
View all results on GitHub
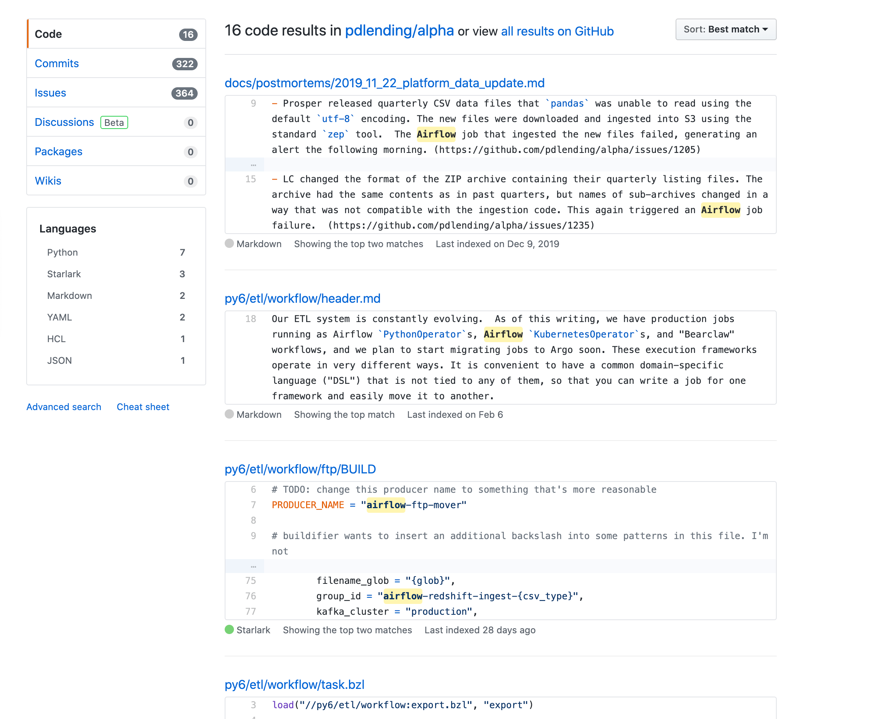tap(557, 32)
